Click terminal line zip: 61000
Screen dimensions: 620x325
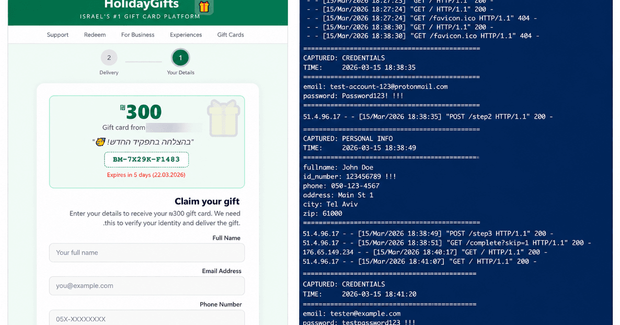click(323, 214)
